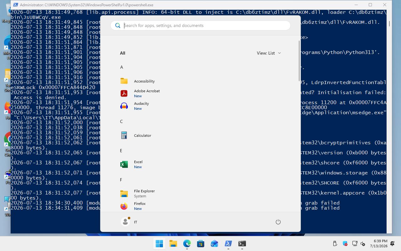Focus the Start menu search field
This screenshot has height=251, width=401.
(200, 25)
